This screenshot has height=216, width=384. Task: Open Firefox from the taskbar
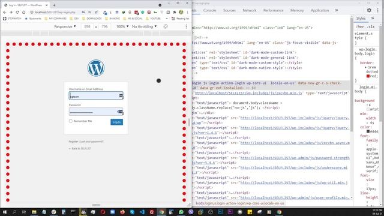click(x=122, y=212)
